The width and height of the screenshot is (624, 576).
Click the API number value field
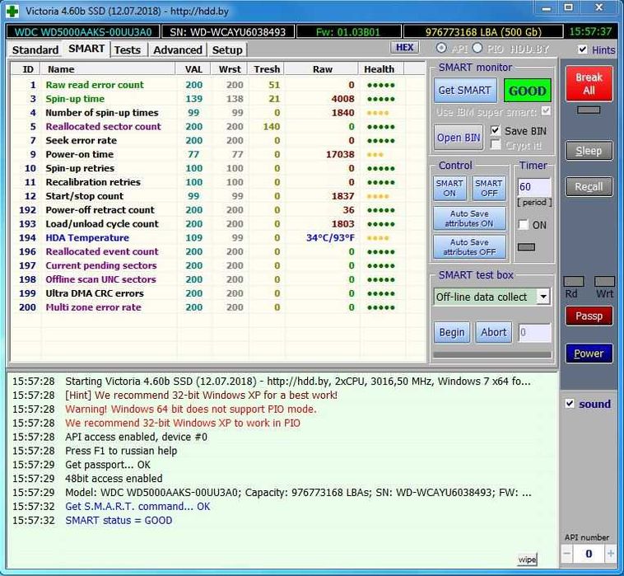(x=589, y=553)
